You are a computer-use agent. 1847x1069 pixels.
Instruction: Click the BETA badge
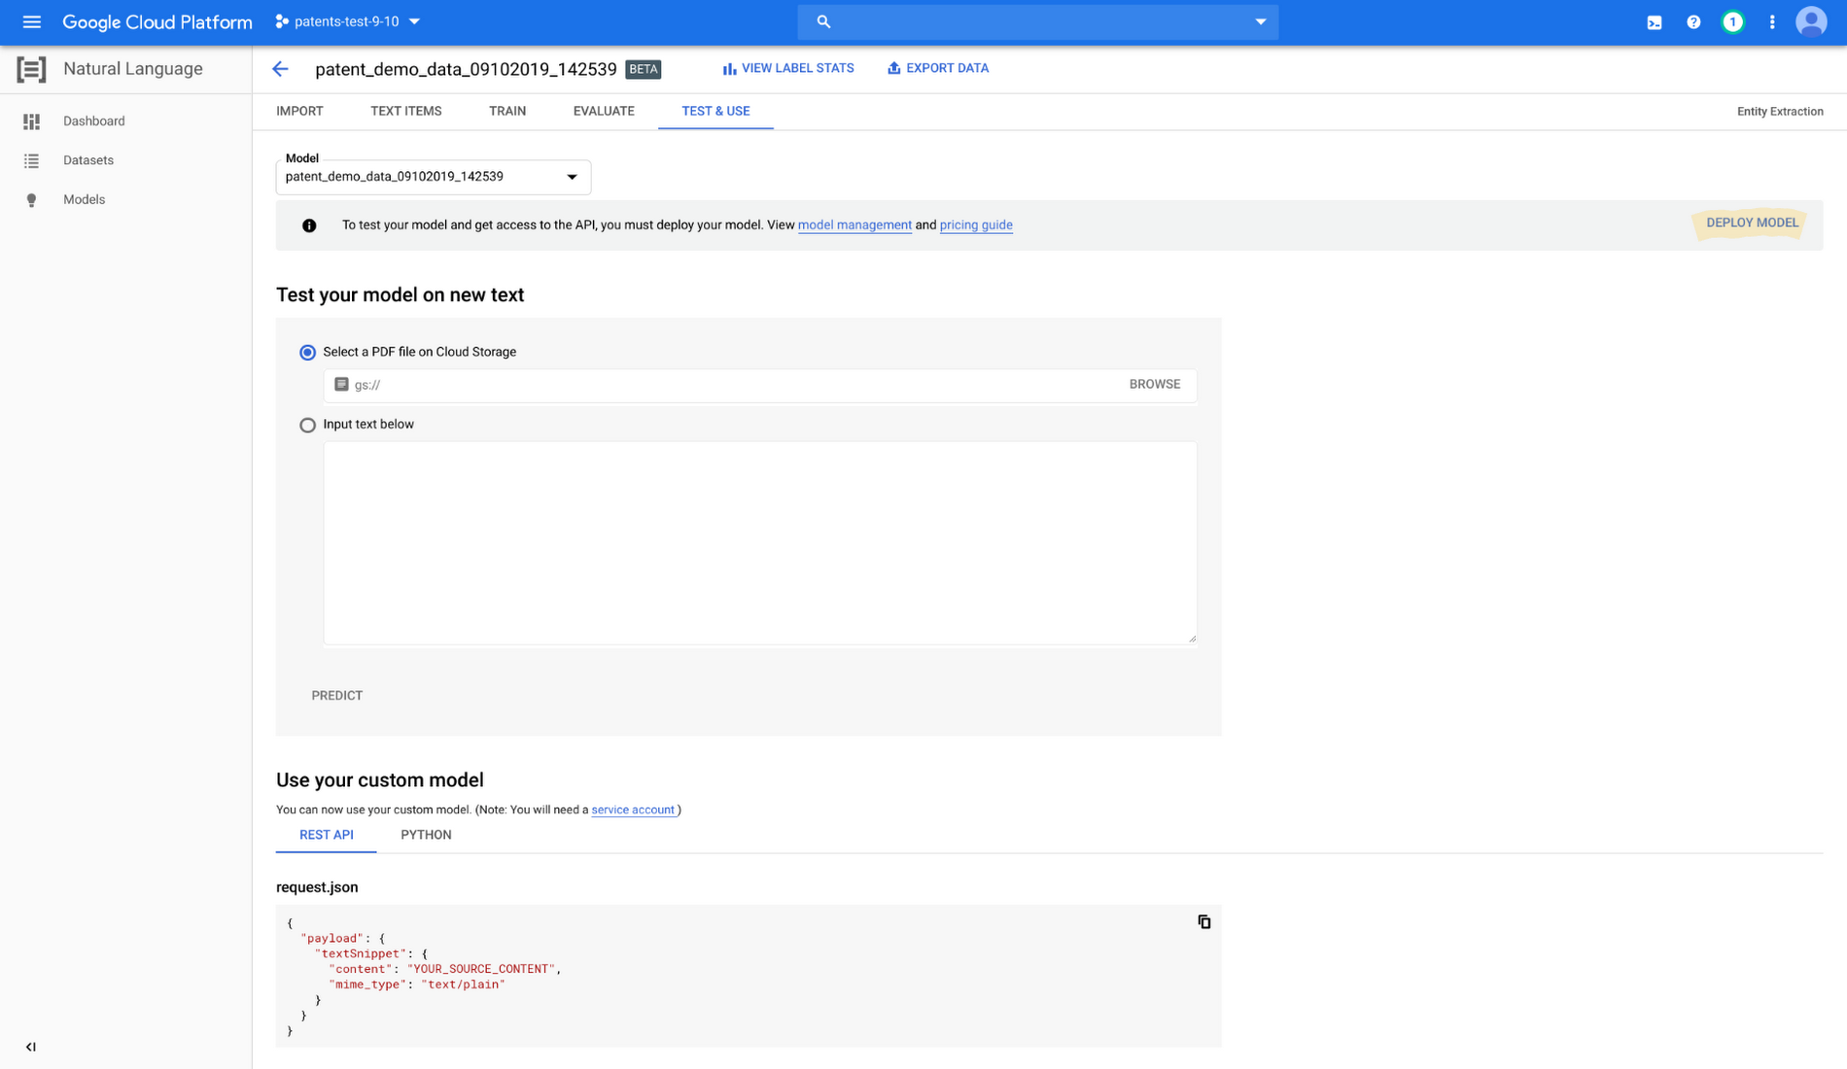[x=644, y=69]
